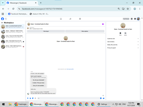143x107 pixels.
Task: Open the Windows notification center
Action: pos(139,104)
